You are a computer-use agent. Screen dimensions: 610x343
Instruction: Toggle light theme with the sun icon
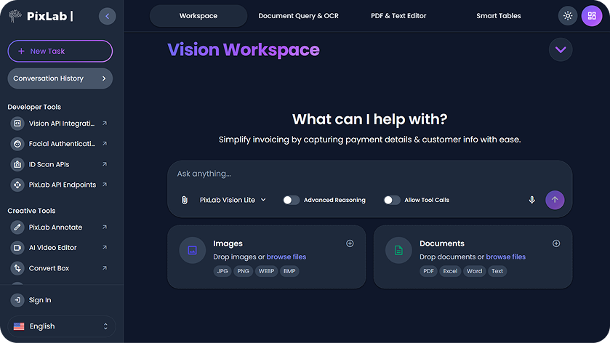[x=568, y=16]
